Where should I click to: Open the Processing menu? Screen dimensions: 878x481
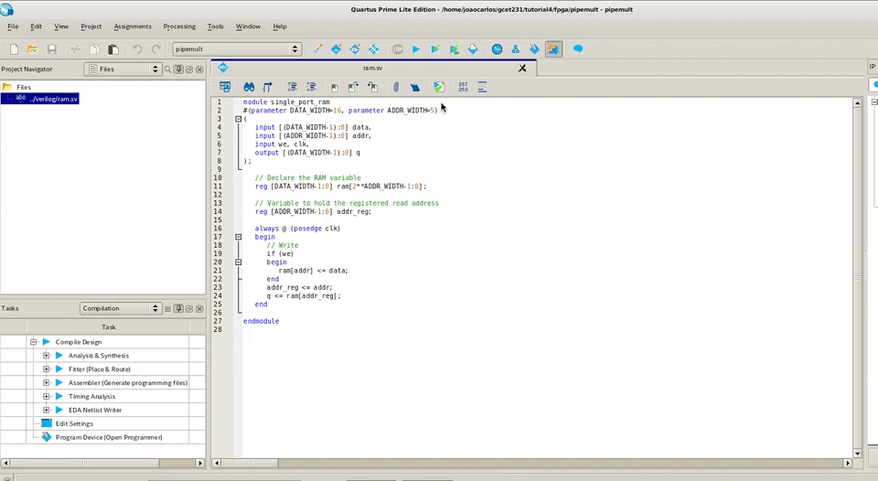(x=179, y=27)
